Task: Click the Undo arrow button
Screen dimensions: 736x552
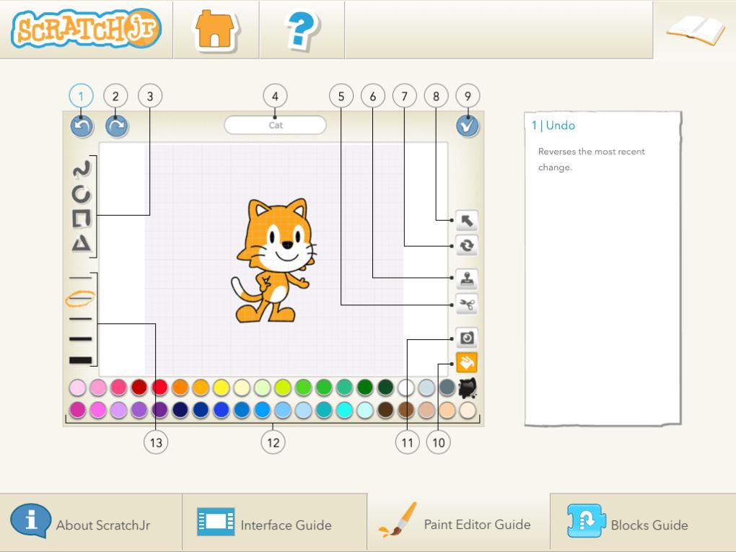Action: (82, 126)
